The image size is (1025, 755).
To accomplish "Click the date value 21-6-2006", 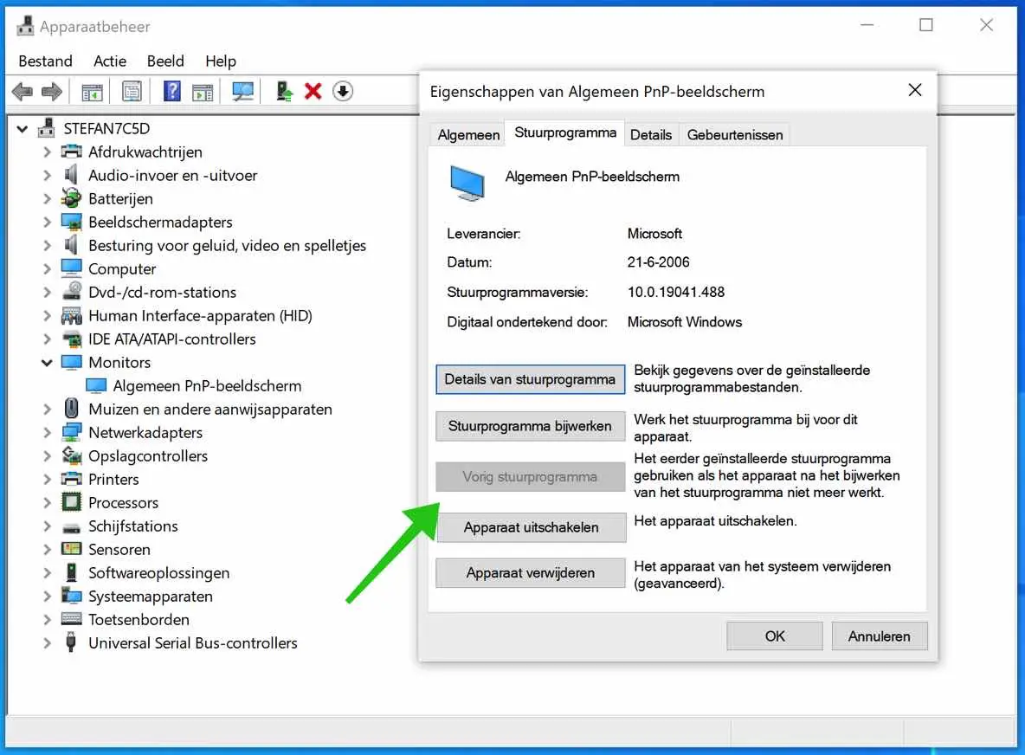I will [658, 262].
